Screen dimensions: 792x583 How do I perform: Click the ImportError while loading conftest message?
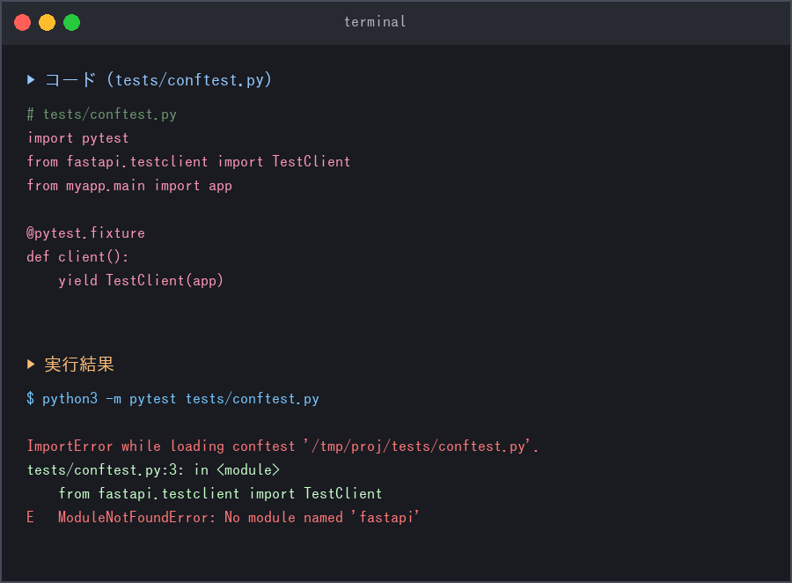point(282,446)
